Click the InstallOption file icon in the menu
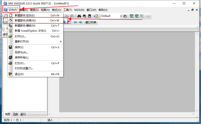Screen dimensions: 201x124 (10, 31)
